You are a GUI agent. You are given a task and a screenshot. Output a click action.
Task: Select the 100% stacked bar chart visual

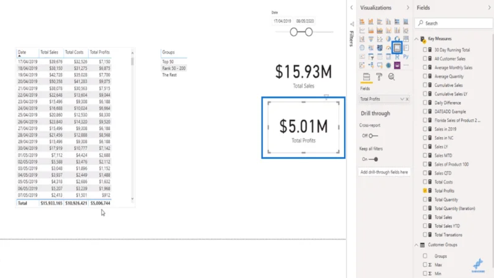(397, 22)
